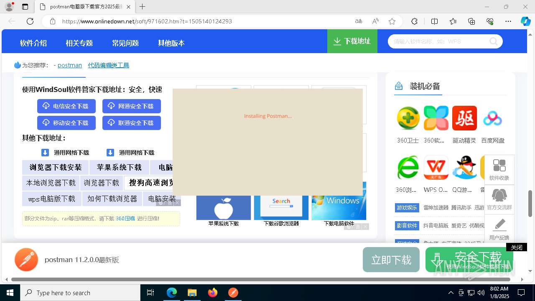Click the 用户反馈 pencil icon
Viewport: 535px width, 301px height.
point(499,229)
